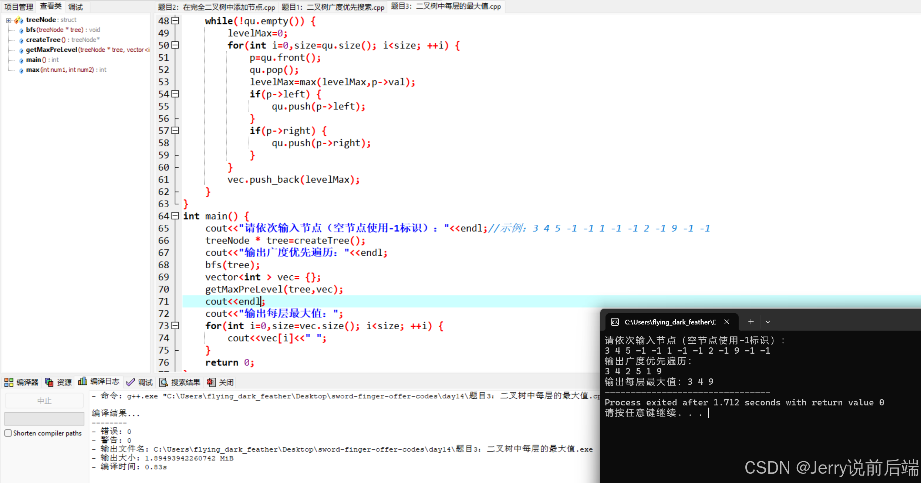Collapse main function fold at line 64
Viewport: 921px width, 483px height.
(x=176, y=216)
